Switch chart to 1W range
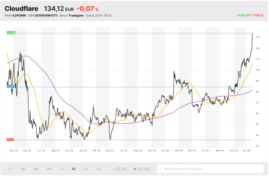 click(23, 169)
